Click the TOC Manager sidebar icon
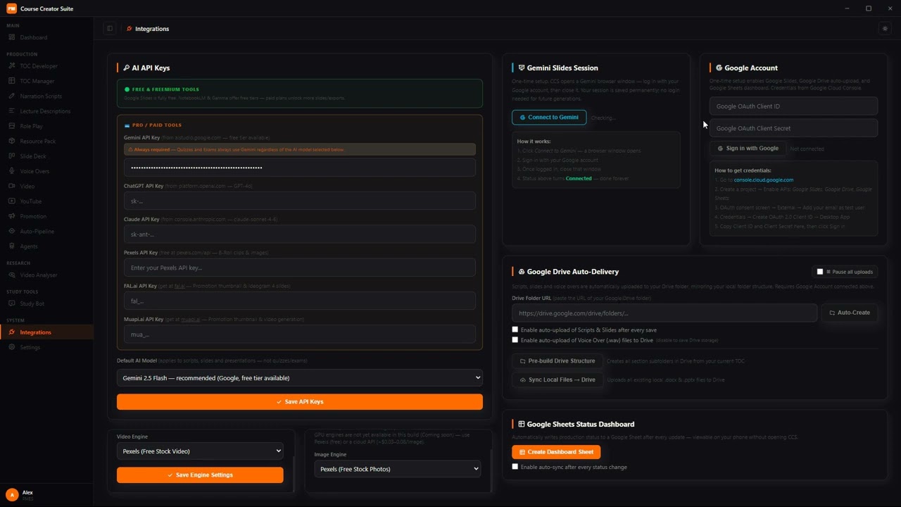The width and height of the screenshot is (901, 507). click(x=12, y=81)
